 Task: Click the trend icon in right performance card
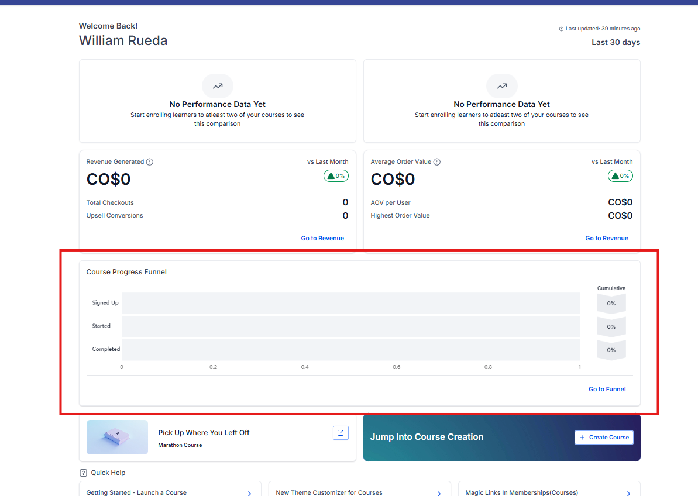[x=502, y=86]
